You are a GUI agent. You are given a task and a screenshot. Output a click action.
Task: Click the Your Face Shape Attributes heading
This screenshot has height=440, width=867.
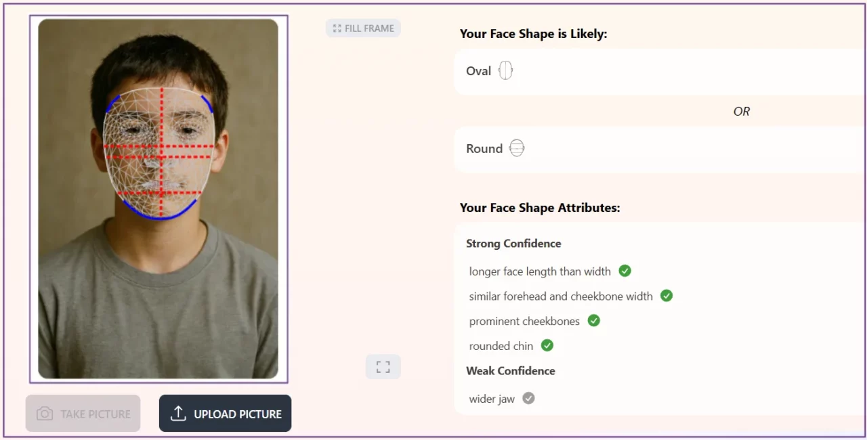coord(539,208)
